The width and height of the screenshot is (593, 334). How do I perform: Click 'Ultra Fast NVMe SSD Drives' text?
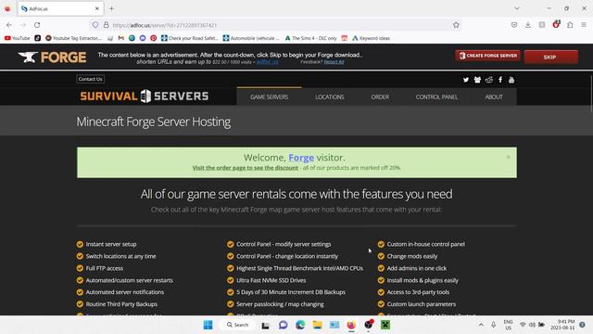[271, 280]
